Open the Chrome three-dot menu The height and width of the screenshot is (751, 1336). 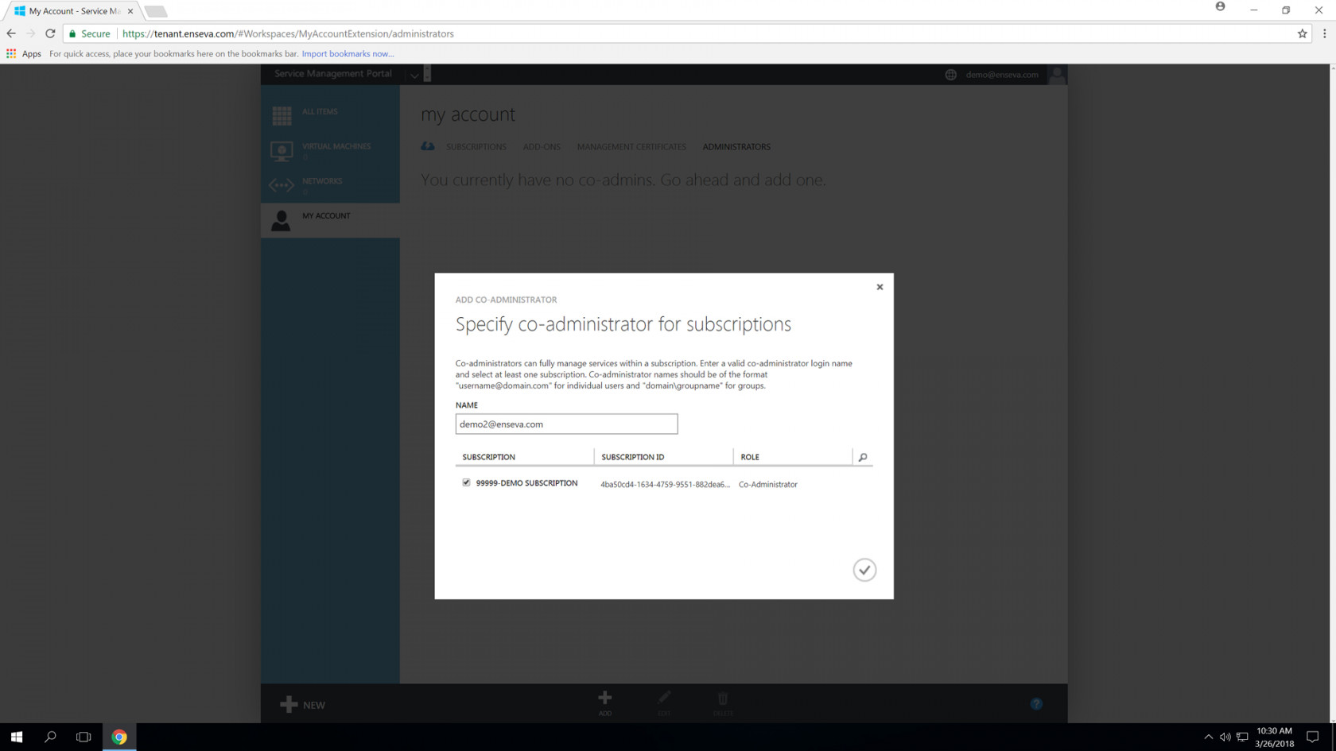1324,33
